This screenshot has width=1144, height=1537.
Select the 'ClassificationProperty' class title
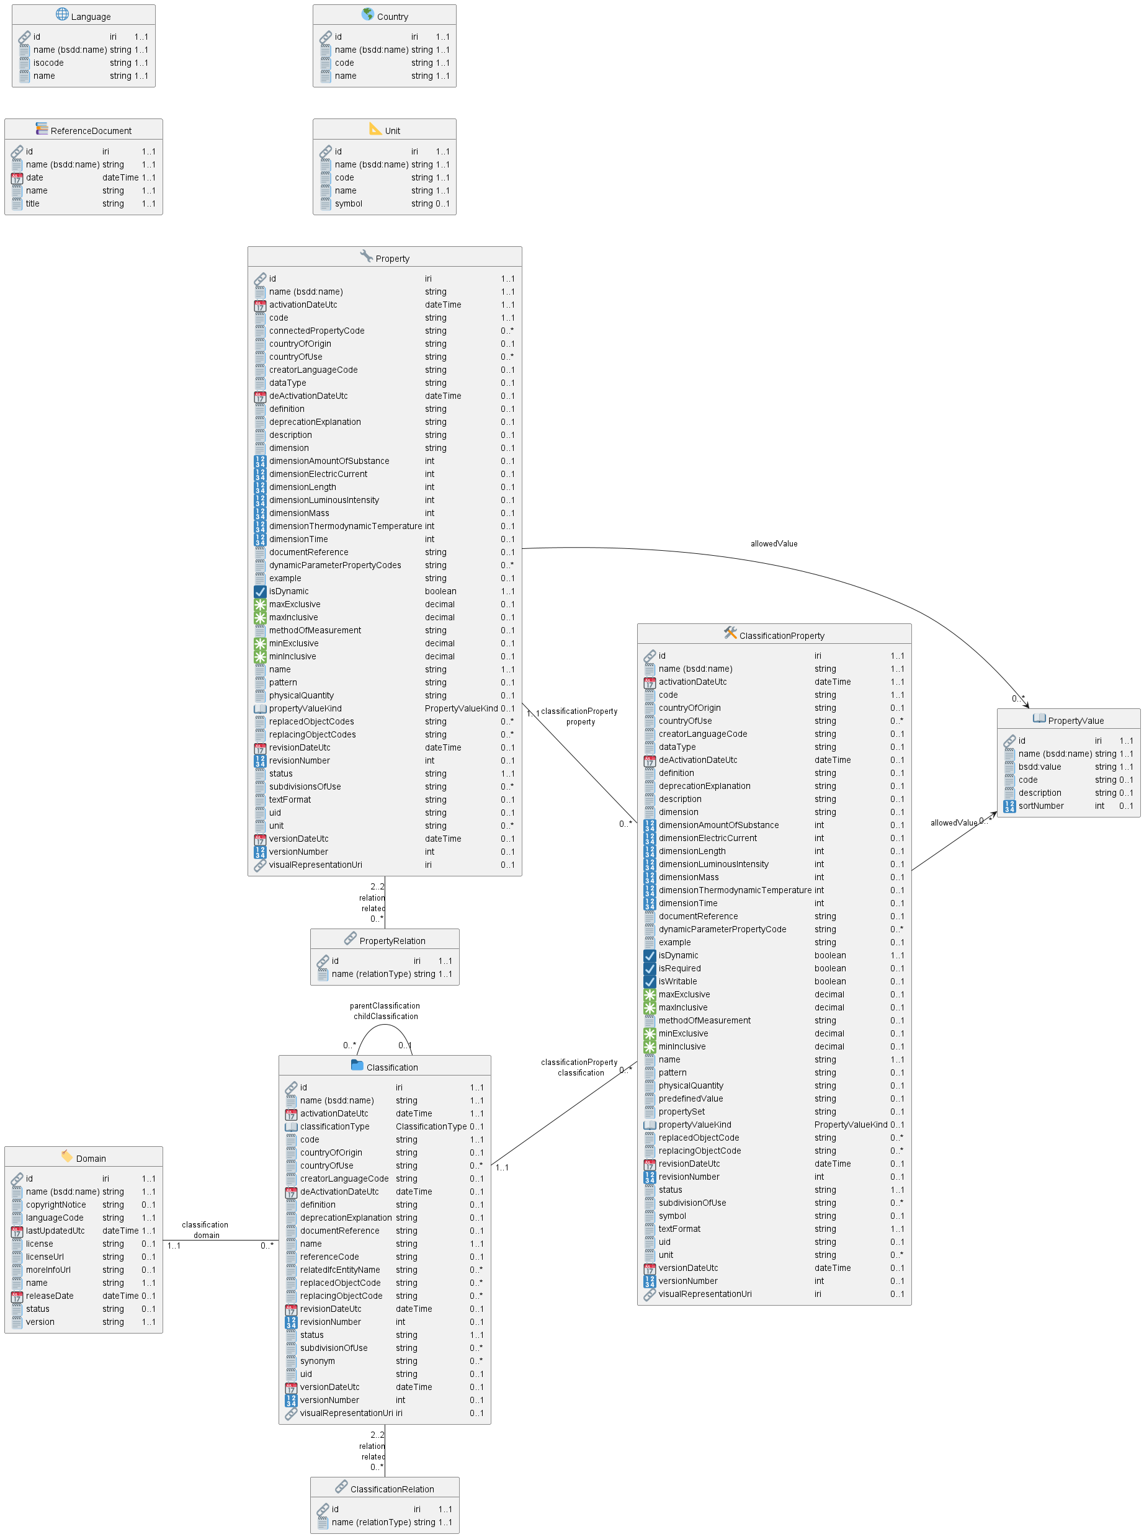tap(782, 636)
